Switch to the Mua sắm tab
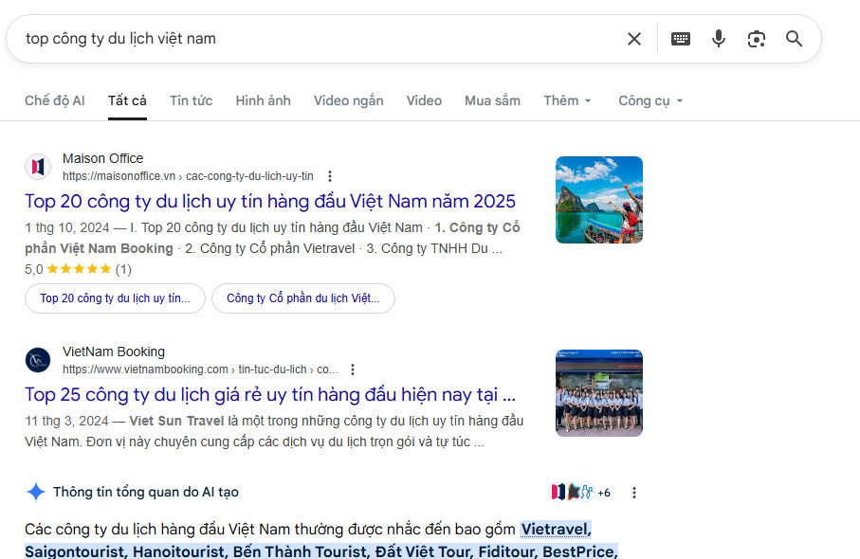This screenshot has height=559, width=860. pyautogui.click(x=492, y=100)
